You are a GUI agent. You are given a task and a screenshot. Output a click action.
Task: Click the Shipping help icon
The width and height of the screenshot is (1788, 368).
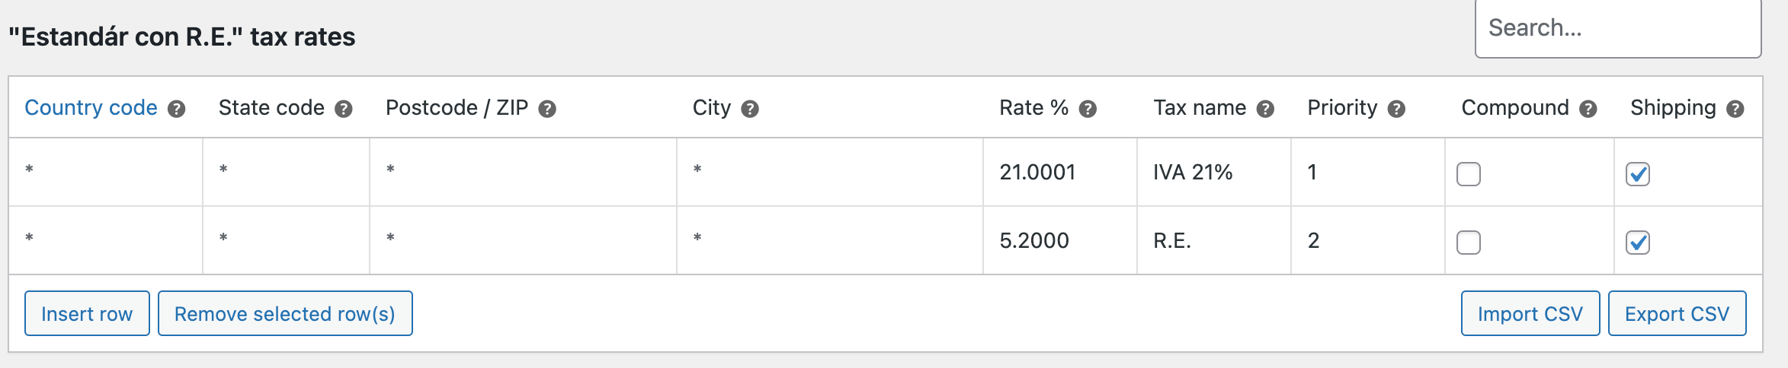1735,109
